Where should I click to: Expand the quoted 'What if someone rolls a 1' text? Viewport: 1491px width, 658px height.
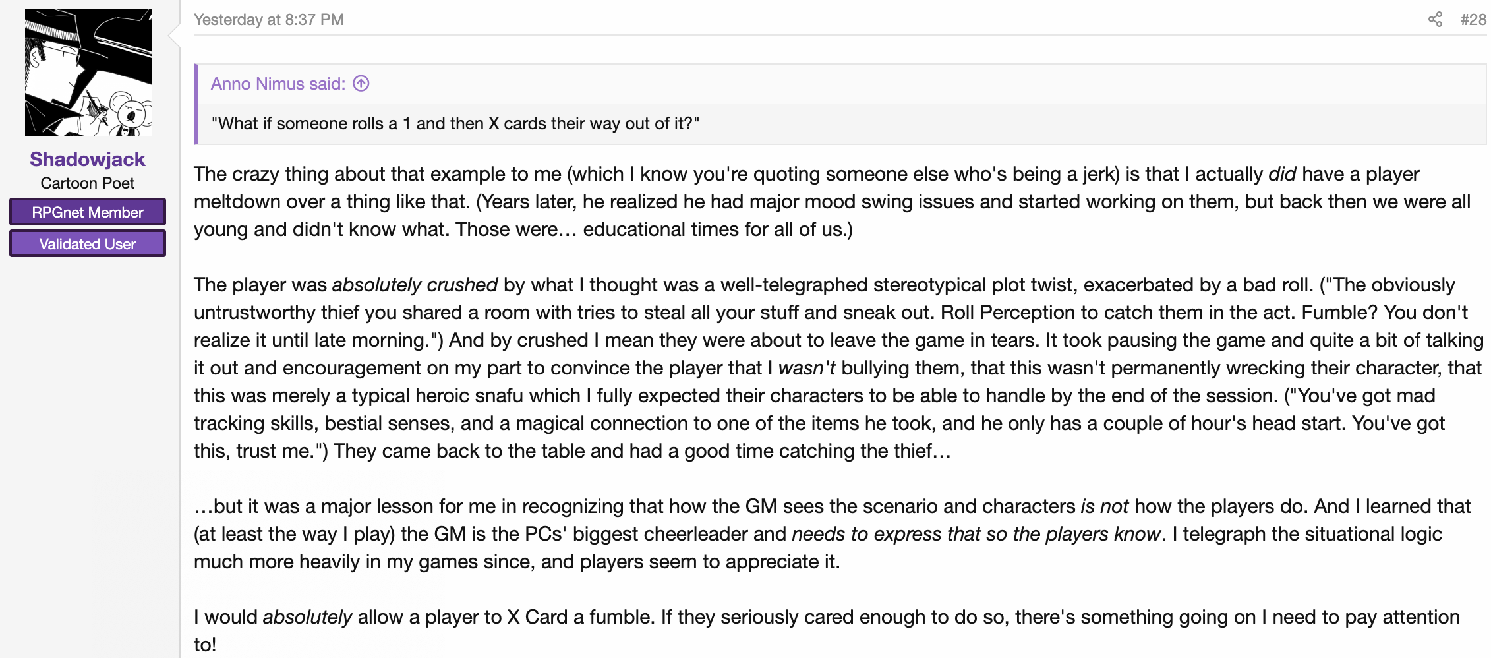coord(455,123)
